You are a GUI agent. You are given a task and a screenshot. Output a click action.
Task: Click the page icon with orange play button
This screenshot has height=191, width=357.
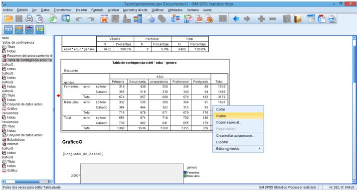209,18
